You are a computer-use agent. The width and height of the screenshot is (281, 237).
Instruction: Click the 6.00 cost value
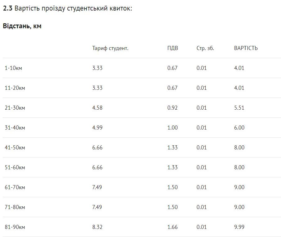(239, 128)
